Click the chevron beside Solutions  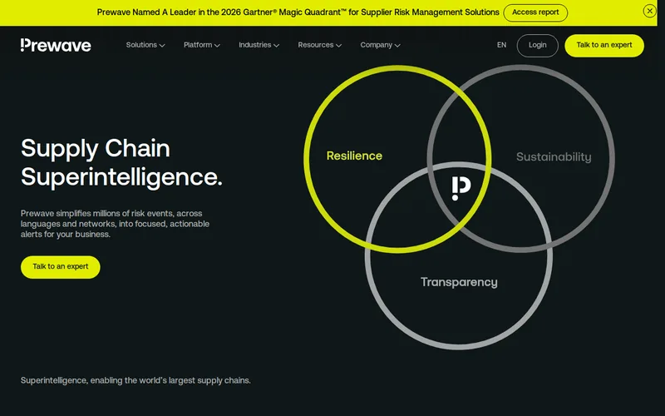[x=162, y=46]
